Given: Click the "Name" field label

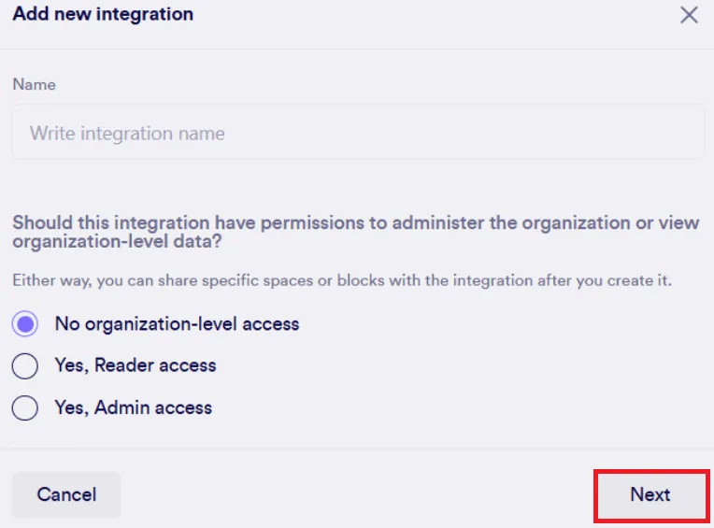Looking at the screenshot, I should 34,84.
